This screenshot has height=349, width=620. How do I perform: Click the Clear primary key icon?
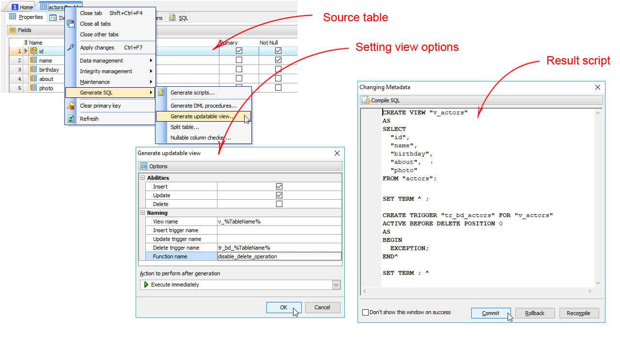(x=71, y=106)
